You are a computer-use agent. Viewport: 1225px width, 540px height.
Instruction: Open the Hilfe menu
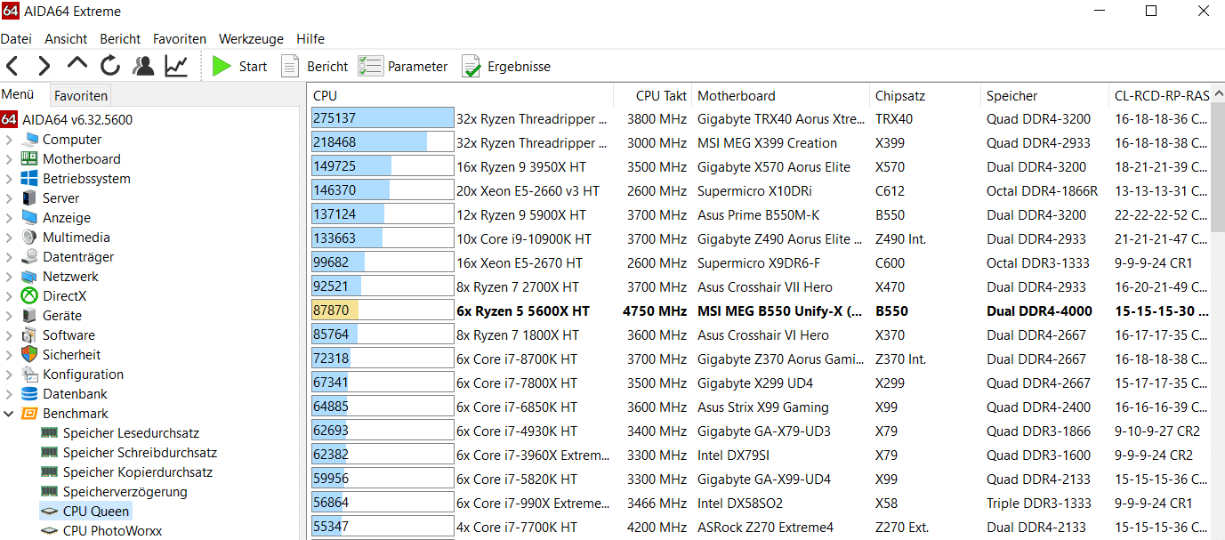[x=310, y=39]
